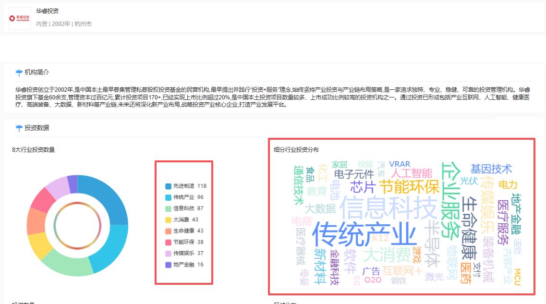Click the 华睿投资 title text at top
The height and width of the screenshot is (304, 546).
coord(47,11)
